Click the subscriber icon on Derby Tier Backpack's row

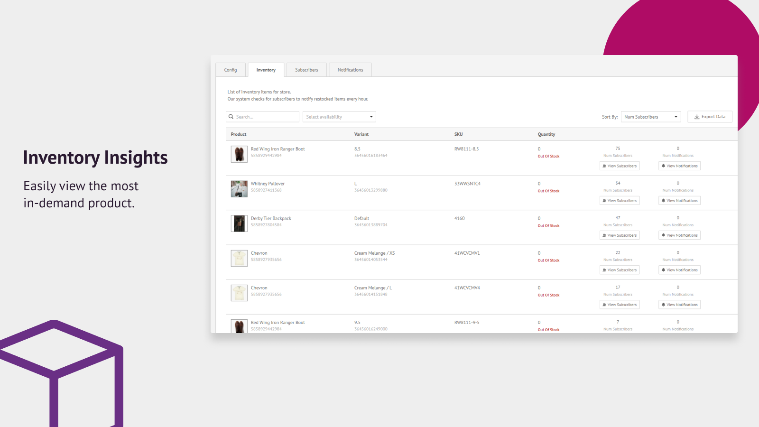(x=603, y=235)
